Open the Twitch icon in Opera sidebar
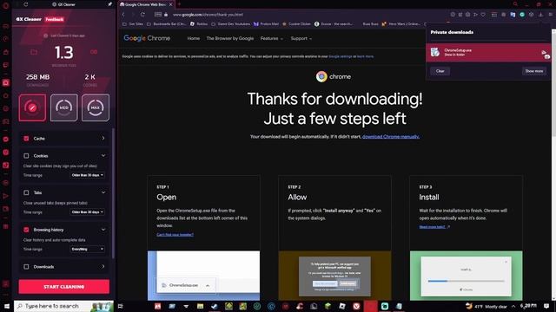556x312 pixels. click(6, 65)
